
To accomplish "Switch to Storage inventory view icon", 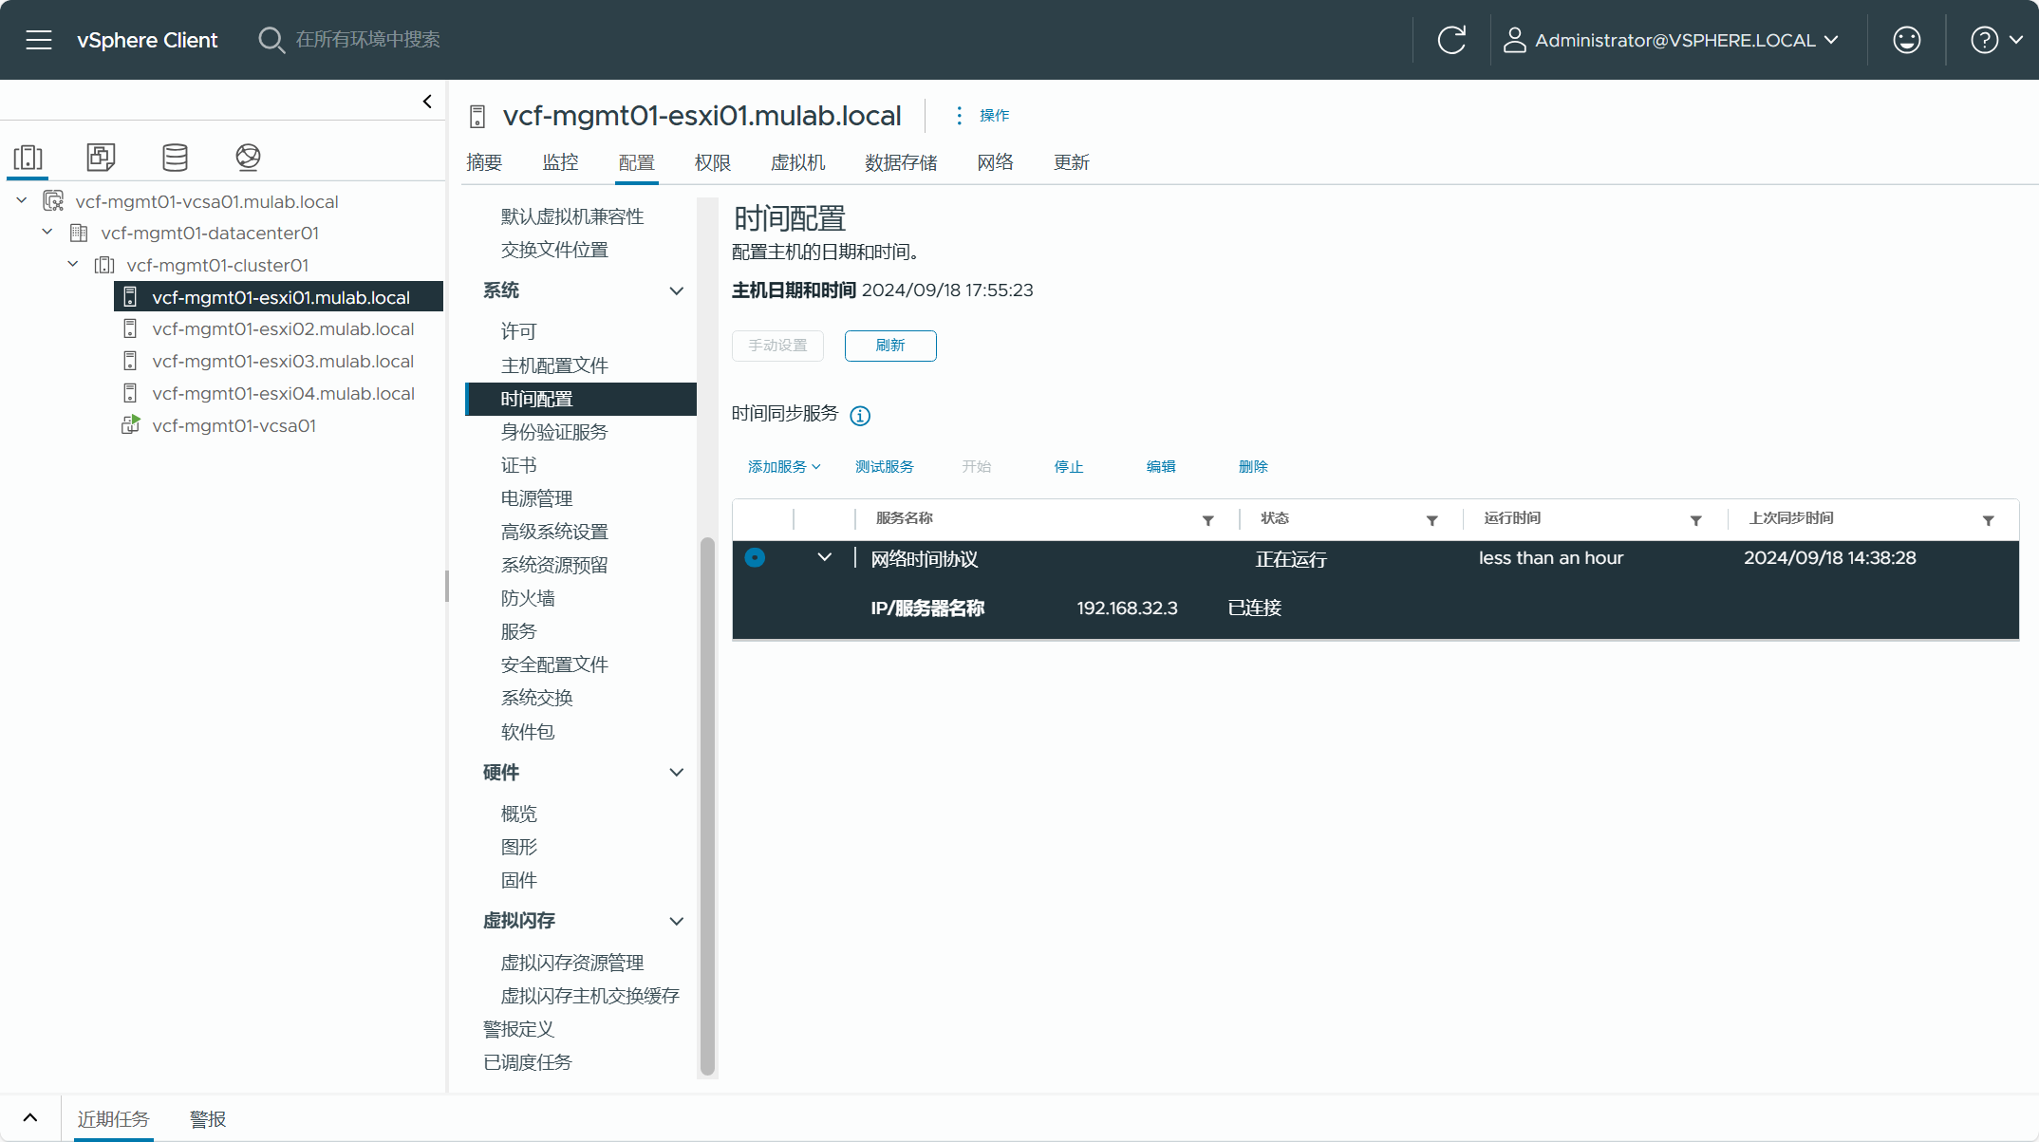I will (175, 157).
